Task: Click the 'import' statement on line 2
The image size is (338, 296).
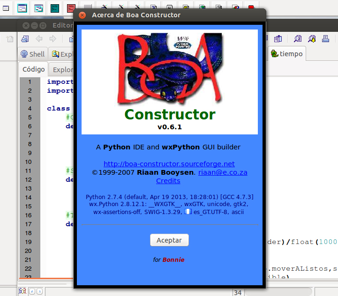Action: pos(60,91)
